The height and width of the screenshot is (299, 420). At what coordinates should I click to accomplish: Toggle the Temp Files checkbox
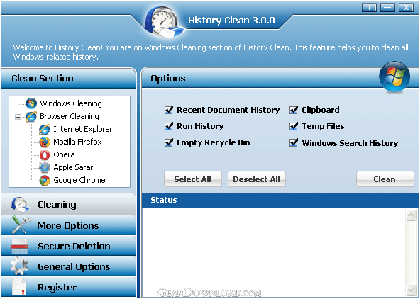pyautogui.click(x=294, y=126)
